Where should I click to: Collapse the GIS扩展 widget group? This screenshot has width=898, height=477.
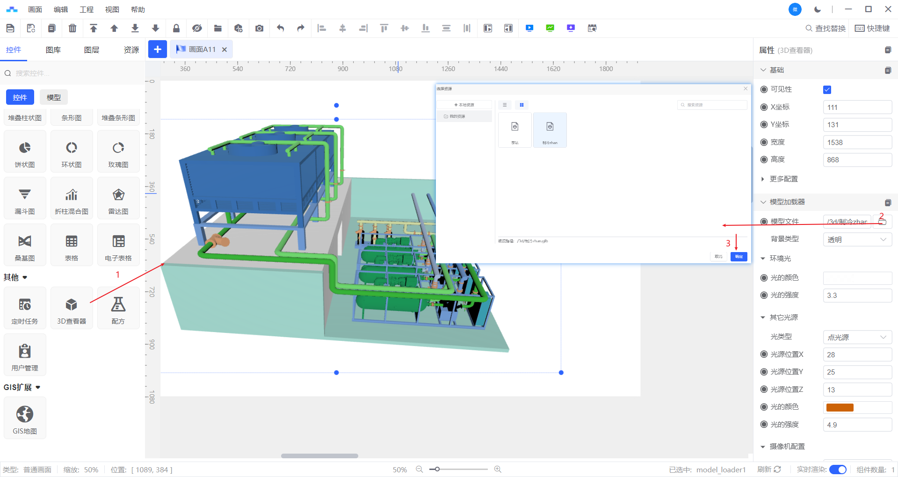coord(38,388)
